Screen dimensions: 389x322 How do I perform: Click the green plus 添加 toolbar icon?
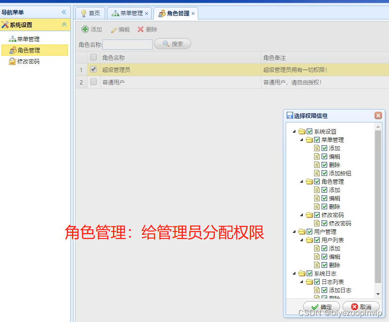coord(86,29)
